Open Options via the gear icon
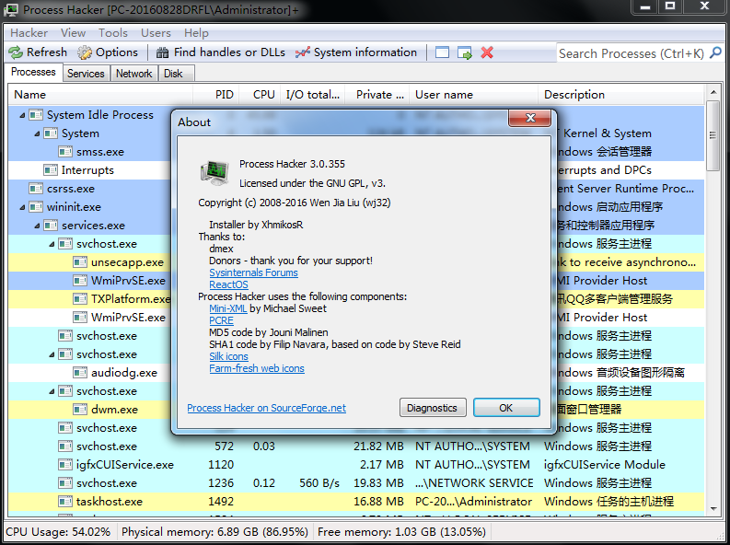730x545 pixels. point(85,52)
